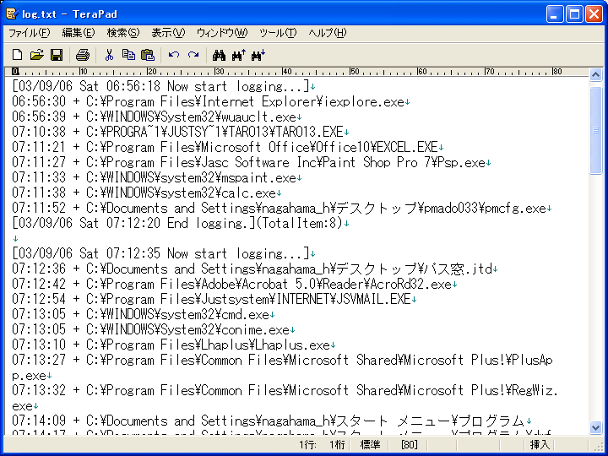Click the column ruler at mark 40
The height and width of the screenshot is (456, 608).
286,72
